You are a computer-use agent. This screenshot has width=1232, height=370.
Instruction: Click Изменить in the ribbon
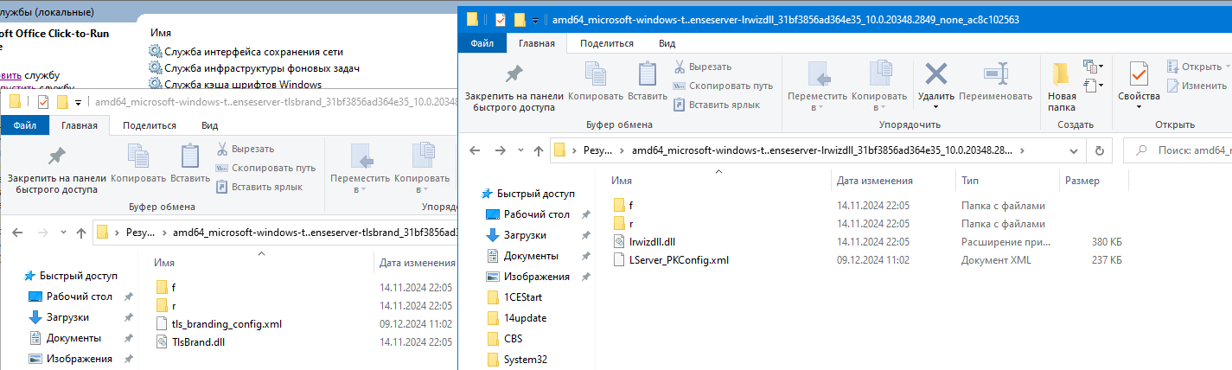coord(1197,86)
